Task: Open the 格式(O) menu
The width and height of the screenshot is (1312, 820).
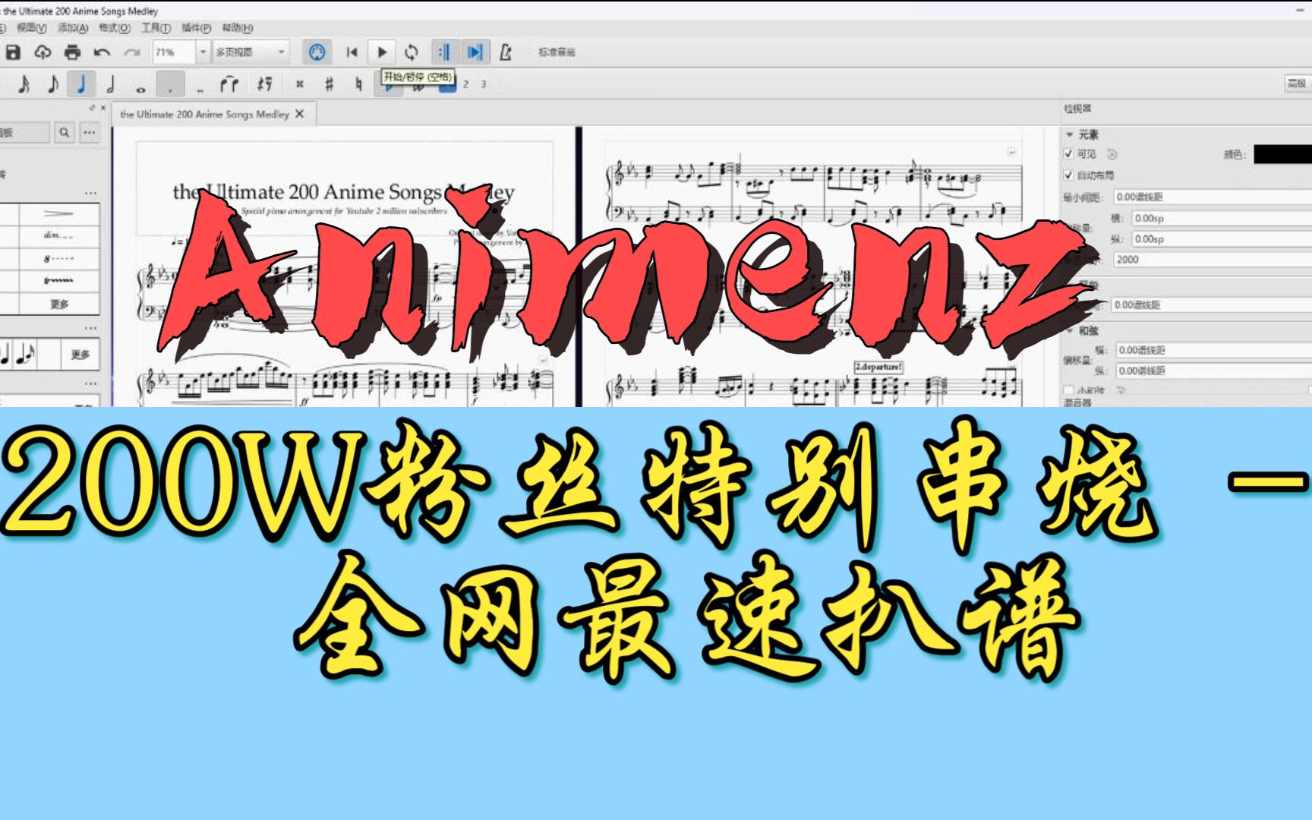Action: pos(115,28)
